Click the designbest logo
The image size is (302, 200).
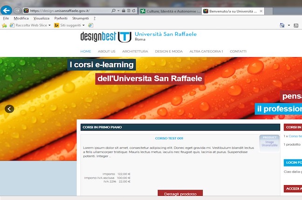(98, 37)
